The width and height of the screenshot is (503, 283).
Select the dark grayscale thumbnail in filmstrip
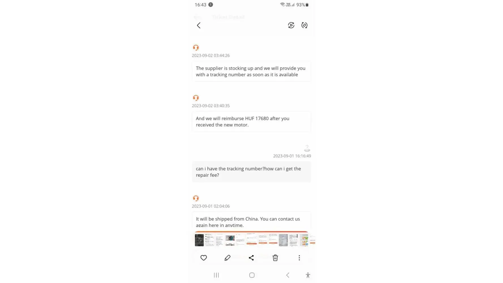pos(199,240)
